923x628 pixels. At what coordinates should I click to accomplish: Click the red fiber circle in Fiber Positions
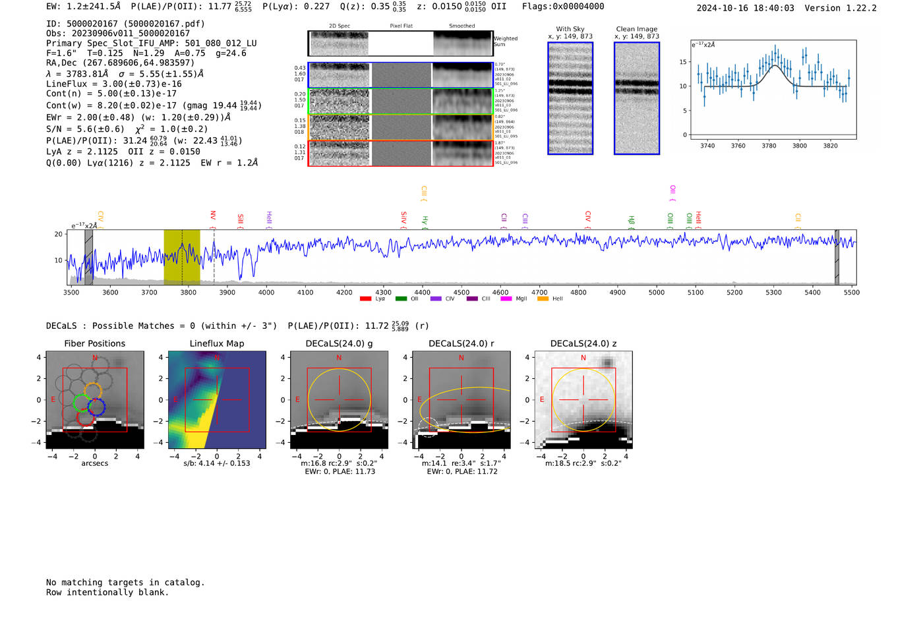85,418
